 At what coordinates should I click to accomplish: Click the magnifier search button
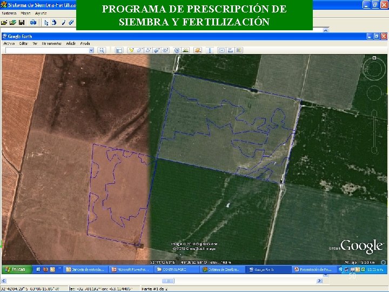[102, 50]
